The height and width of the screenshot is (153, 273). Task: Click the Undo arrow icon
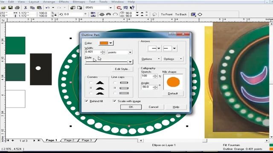47,8
